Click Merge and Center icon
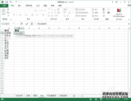131x101 pixels. tap(58, 13)
